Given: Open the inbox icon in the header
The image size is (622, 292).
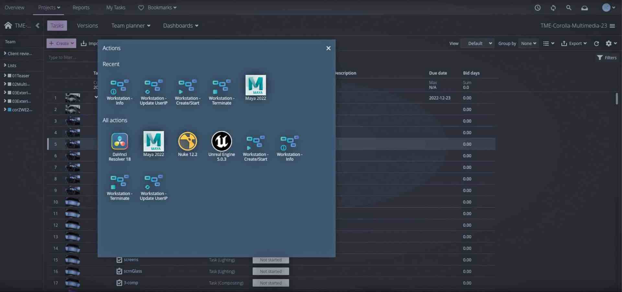Looking at the screenshot, I should tap(585, 7).
